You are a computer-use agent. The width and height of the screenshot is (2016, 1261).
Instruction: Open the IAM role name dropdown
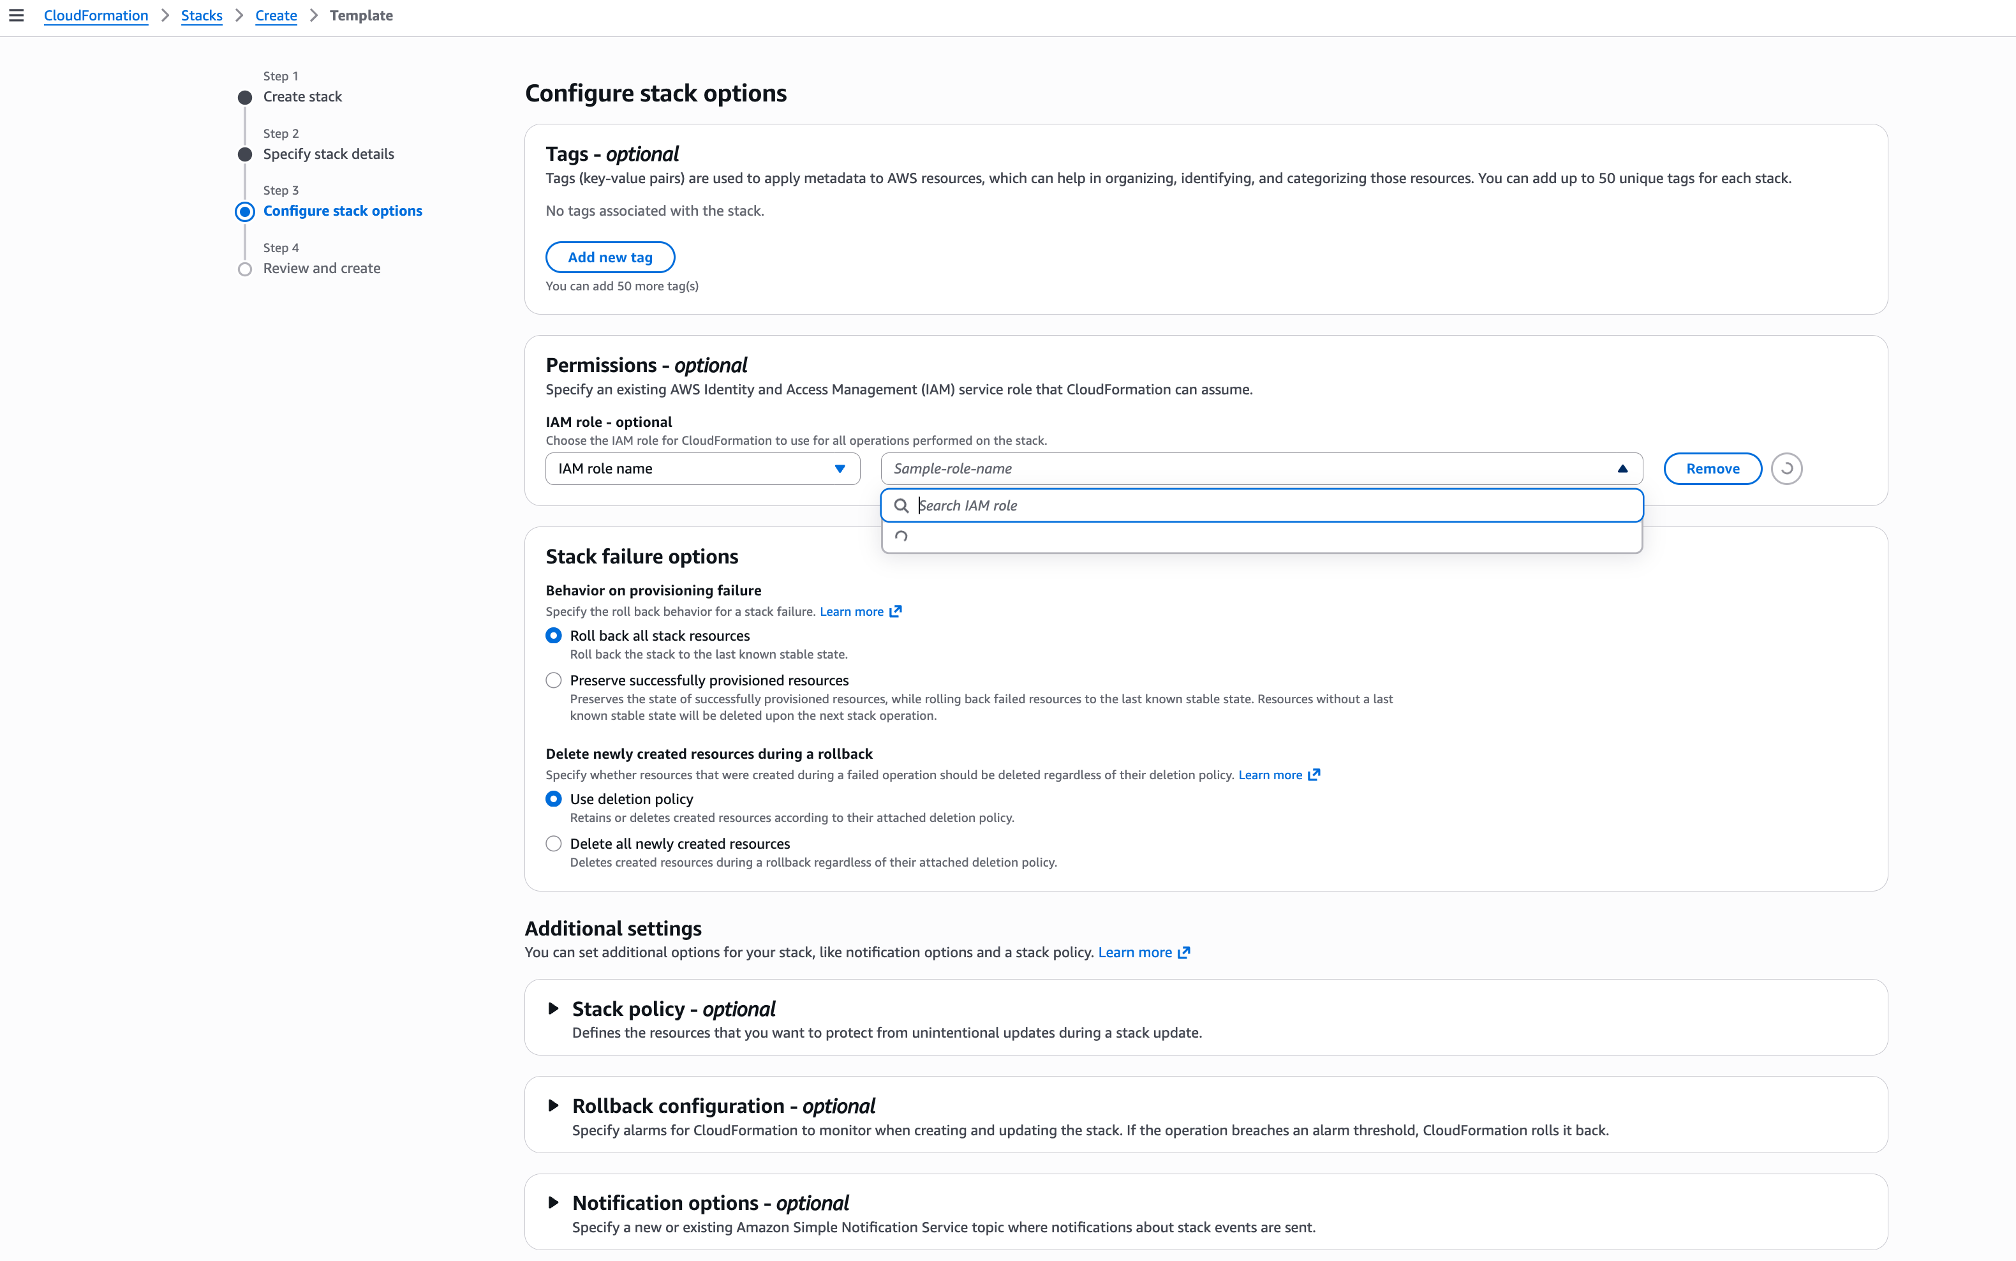pos(701,468)
